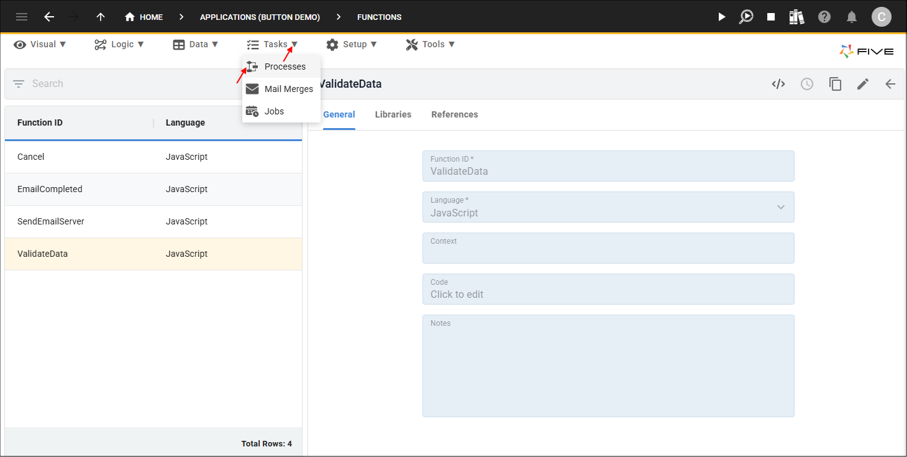The width and height of the screenshot is (907, 457).
Task: Open the user avatar C
Action: click(x=881, y=17)
